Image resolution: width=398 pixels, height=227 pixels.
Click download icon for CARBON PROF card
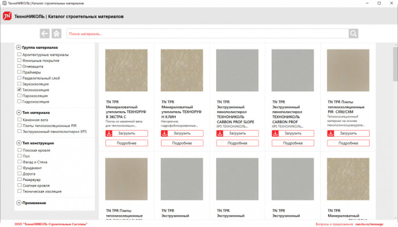[275, 133]
